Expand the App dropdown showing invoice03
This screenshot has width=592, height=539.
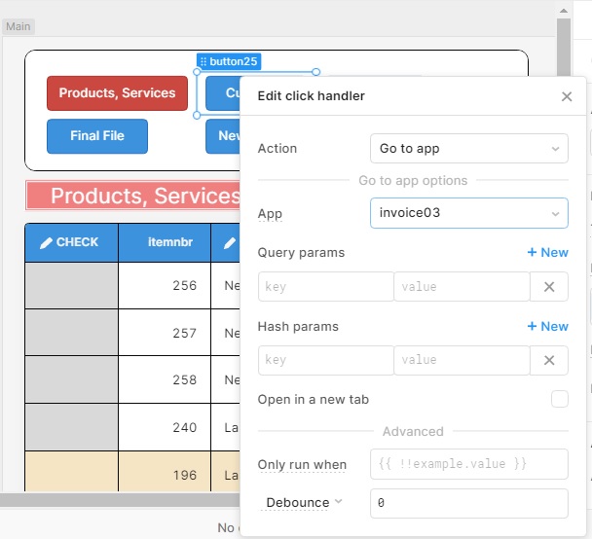468,212
